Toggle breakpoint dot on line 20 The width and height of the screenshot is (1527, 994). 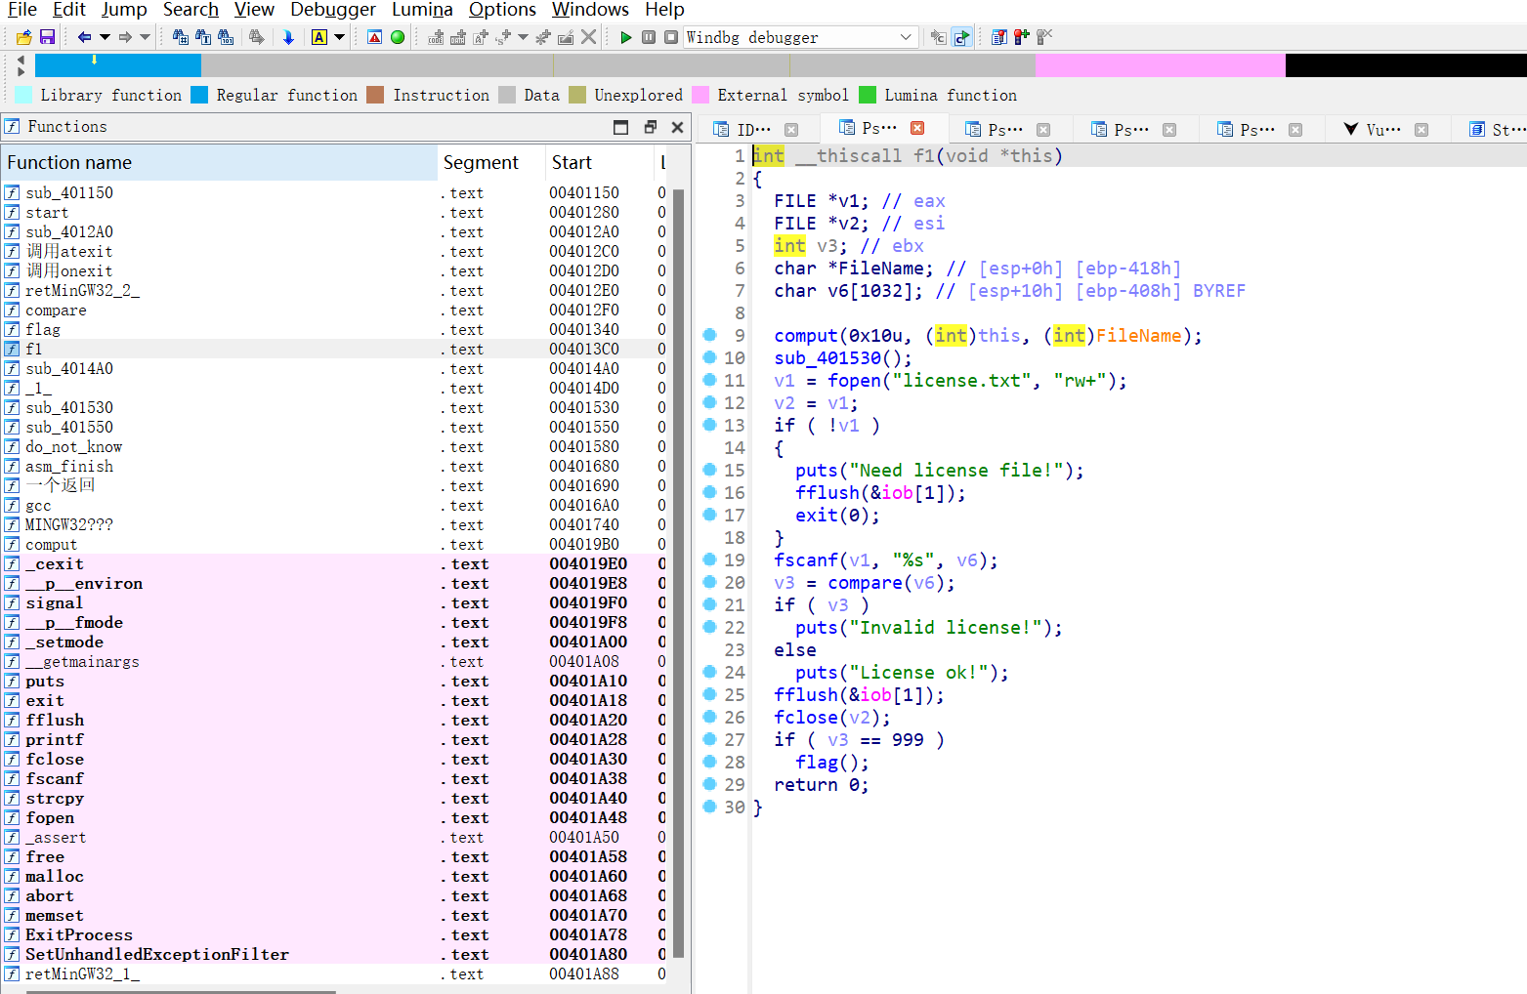(x=710, y=582)
